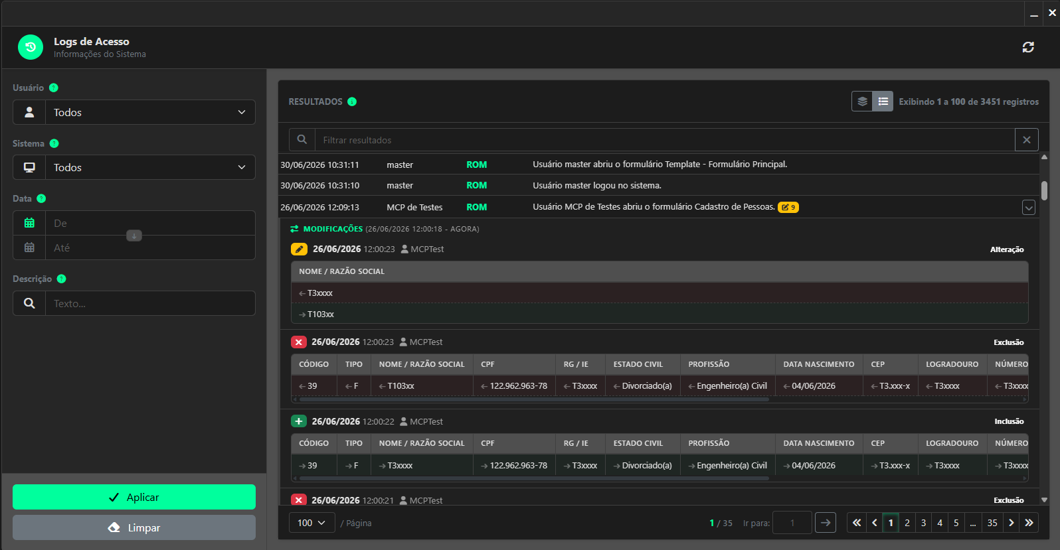Click green plus icon of Inclusão entry
1060x550 pixels.
pos(299,421)
